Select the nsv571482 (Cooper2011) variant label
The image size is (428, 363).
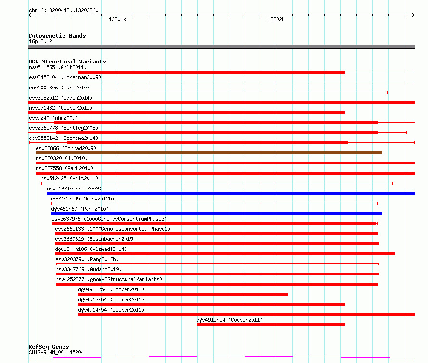tap(61, 108)
